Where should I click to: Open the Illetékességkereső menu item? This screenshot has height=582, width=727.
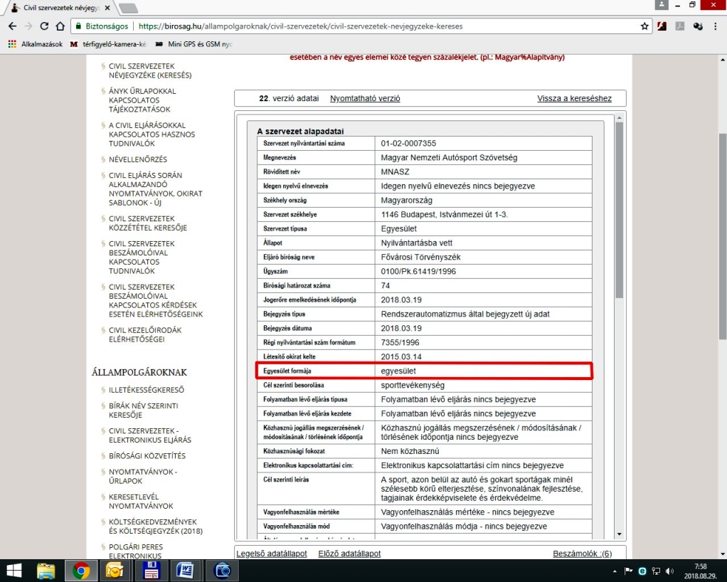[147, 390]
